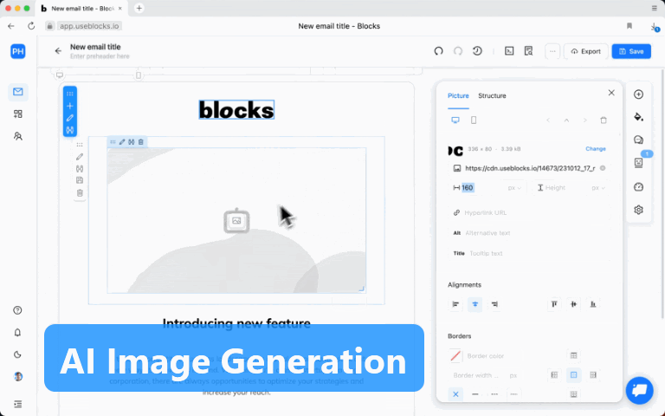Image resolution: width=665 pixels, height=416 pixels.
Task: Select the blocks logo image
Action: click(236, 110)
